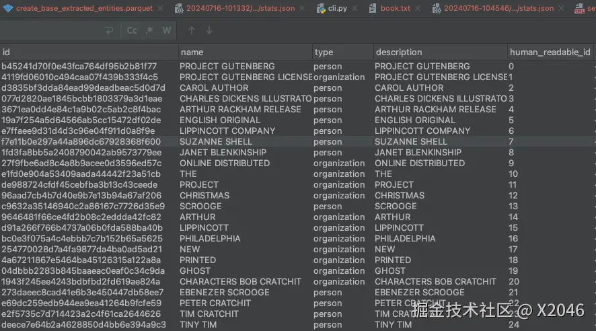Select name cell CHARACTERS BOB CRATCHIT
This screenshot has height=331, width=596.
pyautogui.click(x=240, y=282)
